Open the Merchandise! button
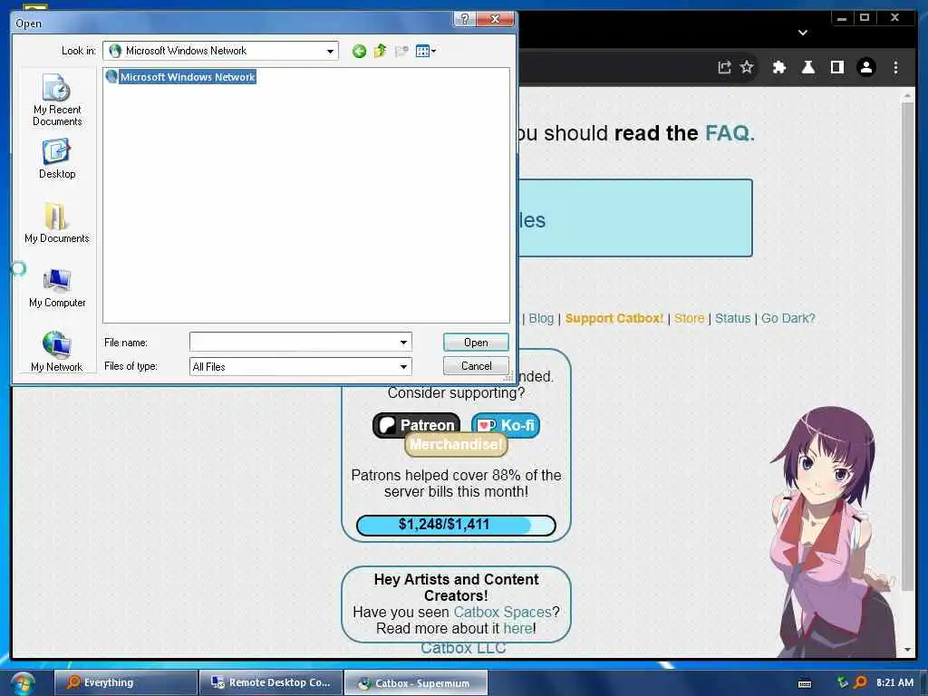The image size is (928, 696). 456,444
